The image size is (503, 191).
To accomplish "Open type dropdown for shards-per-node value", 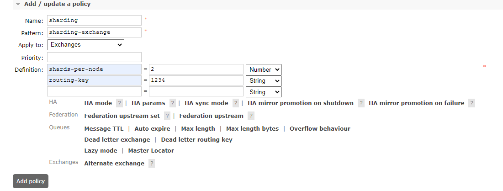I will tap(264, 69).
